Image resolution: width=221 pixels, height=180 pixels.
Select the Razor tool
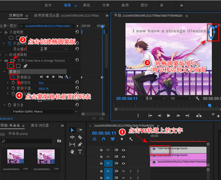pyautogui.click(x=80, y=137)
